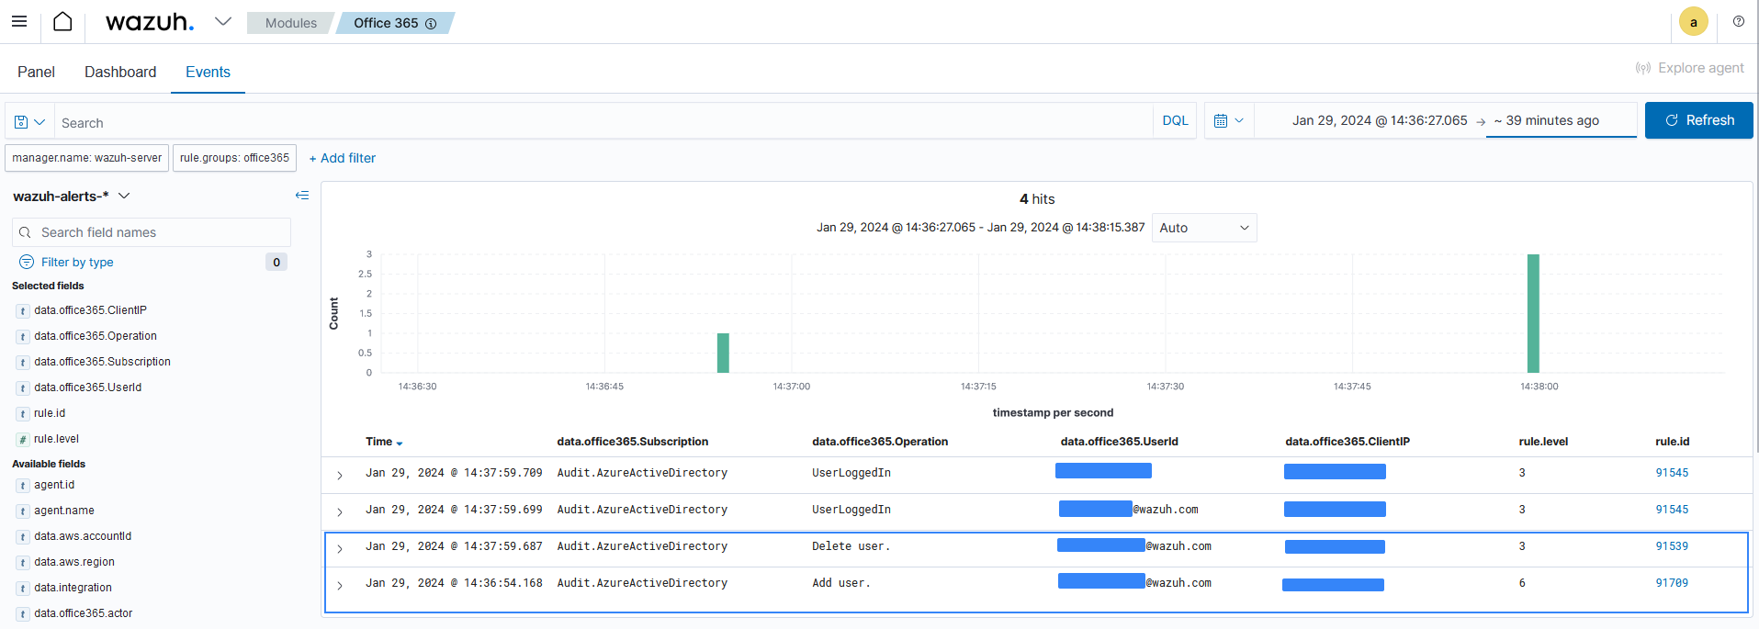Collapse the fields sidebar panel

pyautogui.click(x=301, y=196)
